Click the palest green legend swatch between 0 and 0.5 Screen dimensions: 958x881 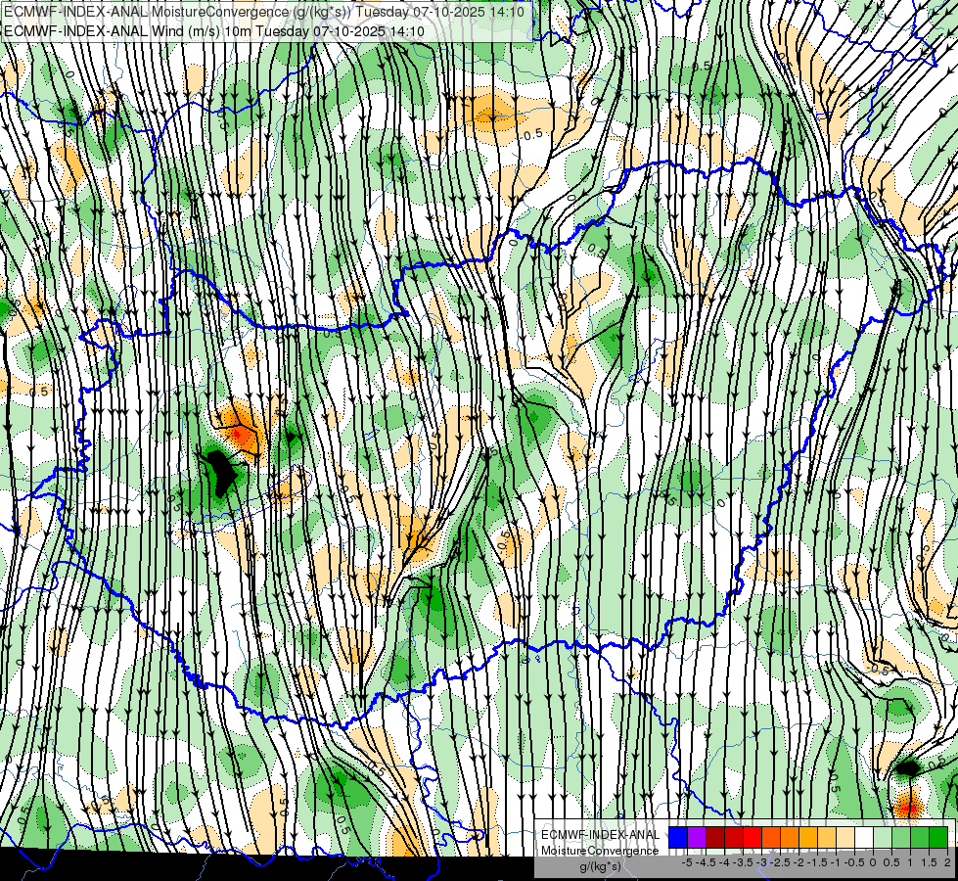[883, 837]
